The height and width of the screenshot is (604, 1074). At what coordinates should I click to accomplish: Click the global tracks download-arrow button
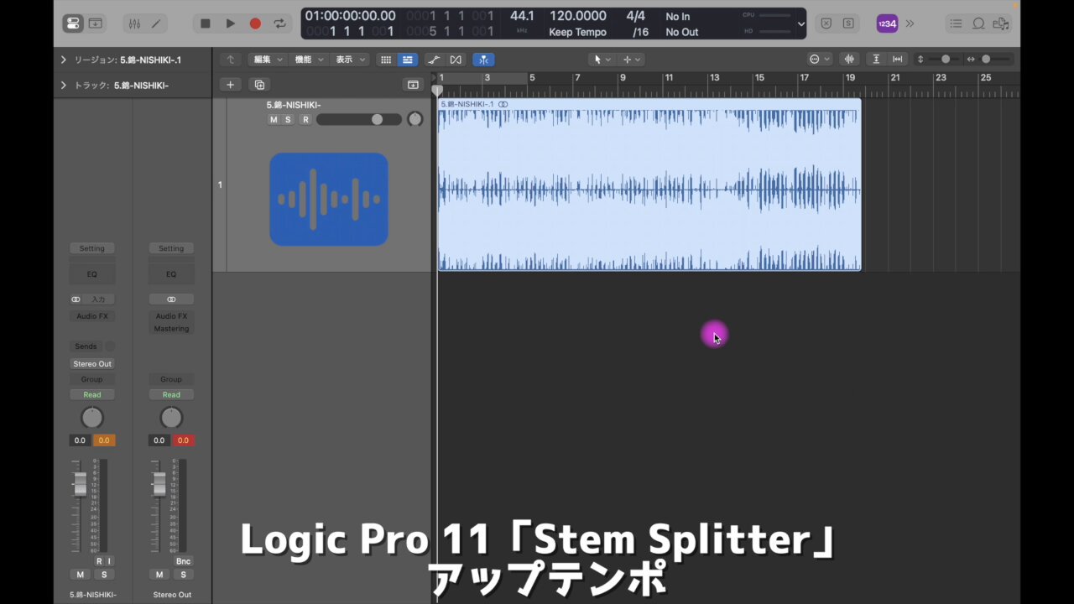pos(413,85)
